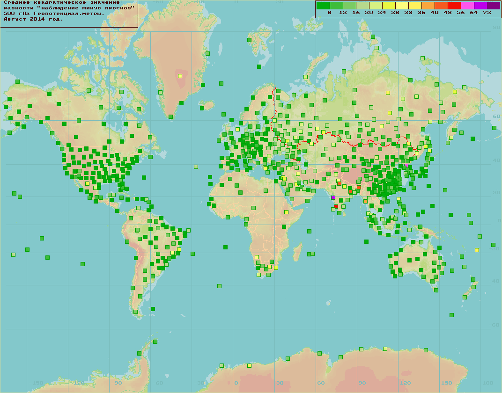Viewport: 502px width, 393px height.
Task: Click the title line 'разности "наблюдение минус прогноз"'
Action: point(69,8)
